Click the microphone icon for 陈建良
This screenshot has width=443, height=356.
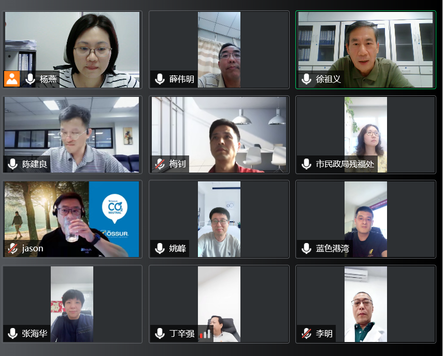[x=13, y=164]
